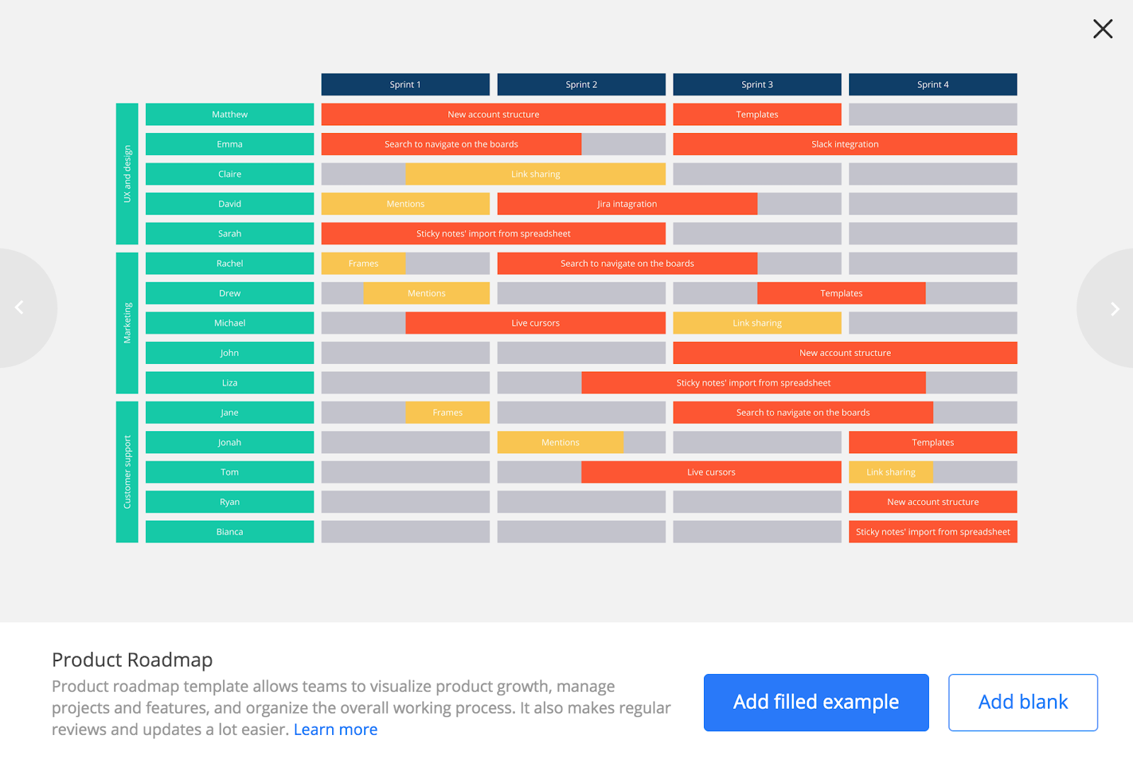
Task: Click the Customer support group label
Action: pyautogui.click(x=127, y=472)
